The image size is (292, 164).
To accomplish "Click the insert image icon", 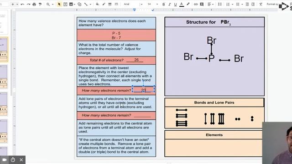I will pos(71,4).
